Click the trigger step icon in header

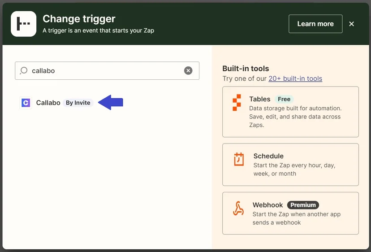point(23,24)
